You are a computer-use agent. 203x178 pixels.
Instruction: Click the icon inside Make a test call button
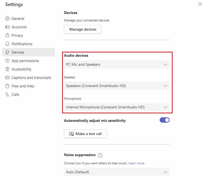pyautogui.click(x=71, y=134)
